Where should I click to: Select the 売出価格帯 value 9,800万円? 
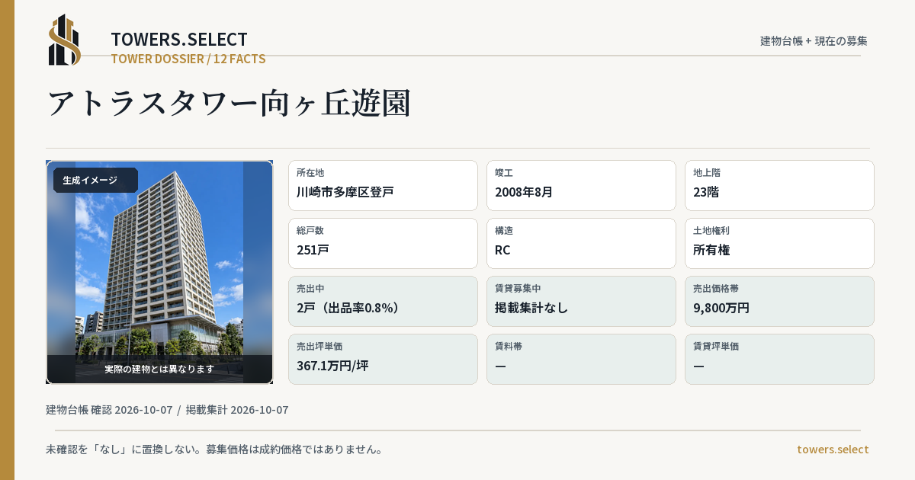721,308
